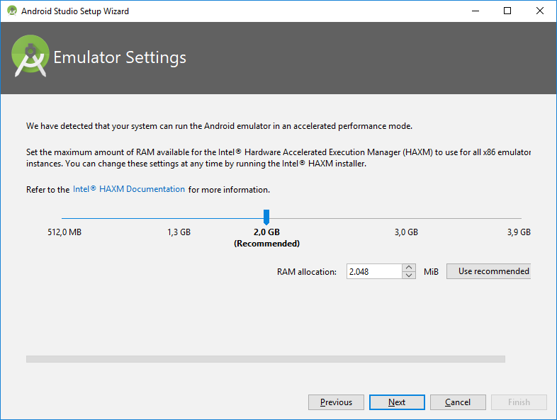Go back with the Previous button

tap(336, 402)
